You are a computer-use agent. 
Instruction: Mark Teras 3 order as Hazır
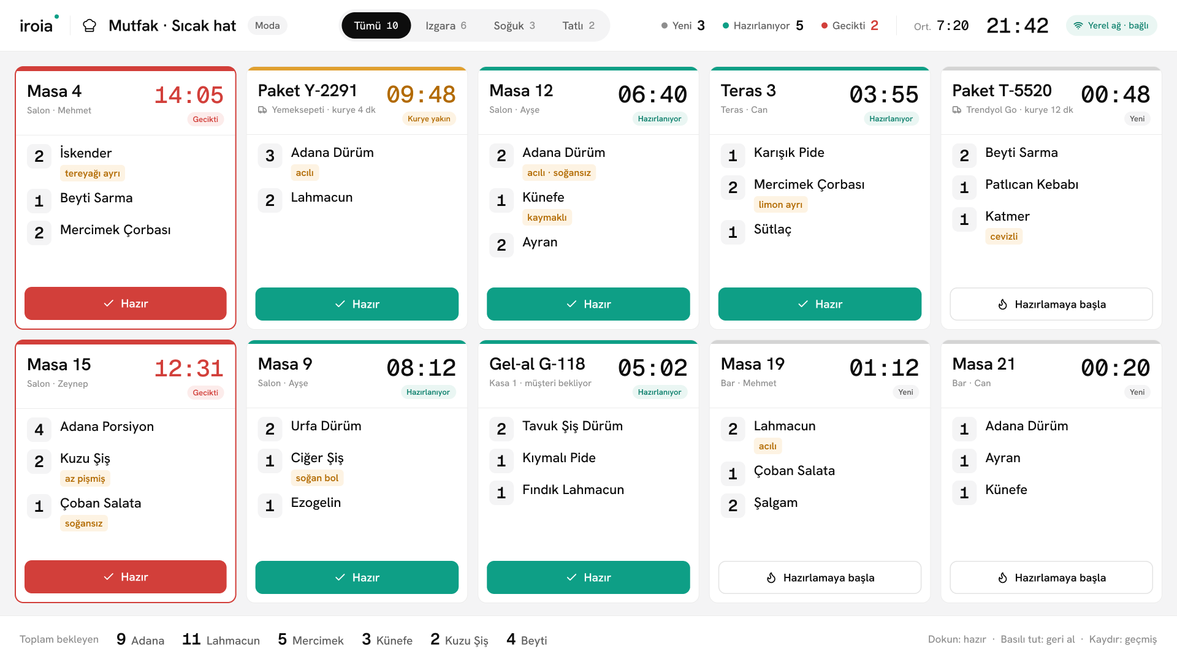[x=820, y=304]
